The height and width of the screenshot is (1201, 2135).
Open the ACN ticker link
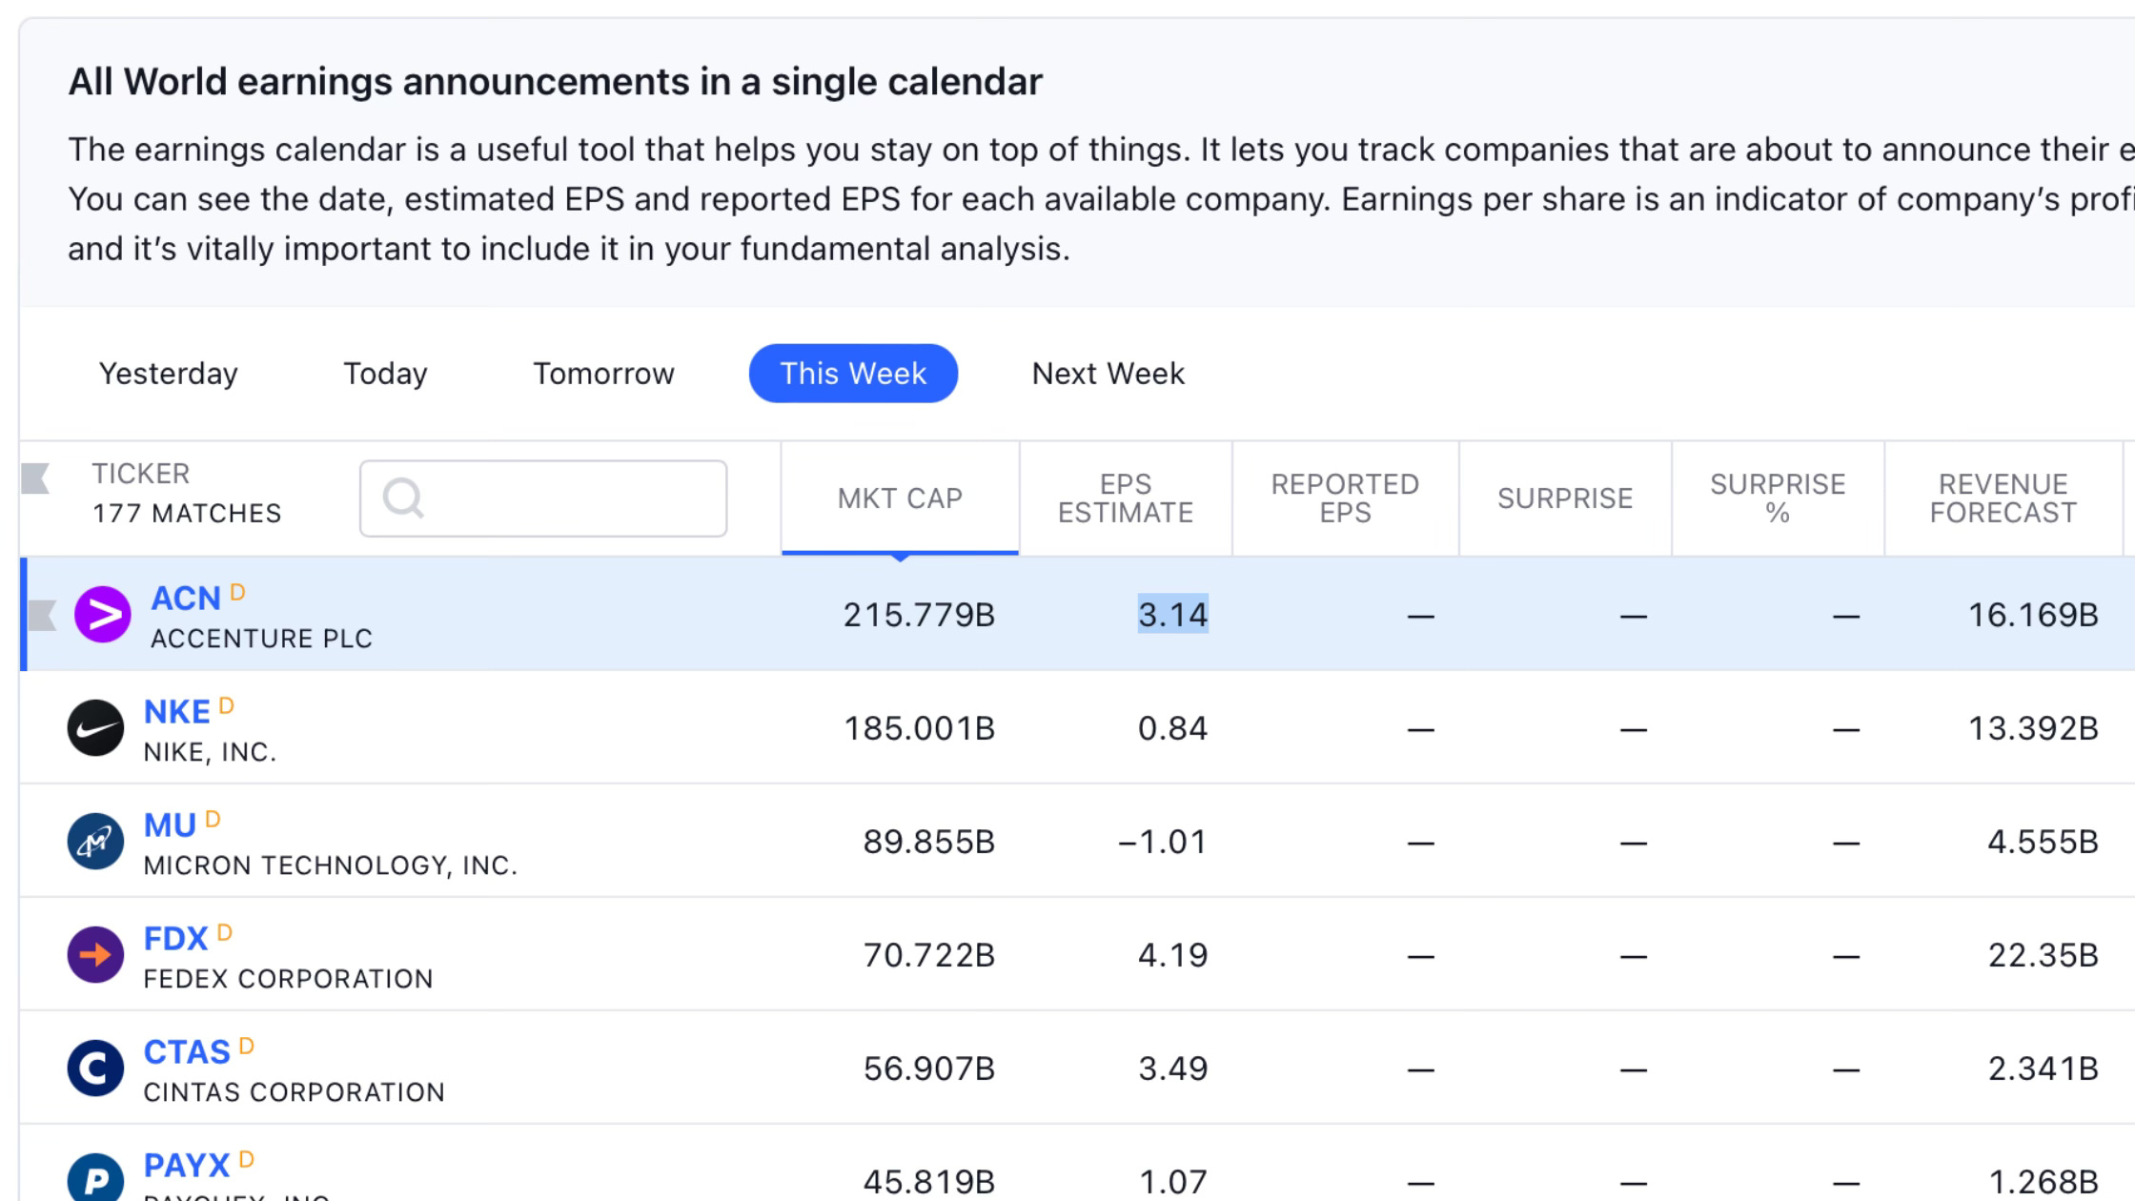pyautogui.click(x=186, y=599)
